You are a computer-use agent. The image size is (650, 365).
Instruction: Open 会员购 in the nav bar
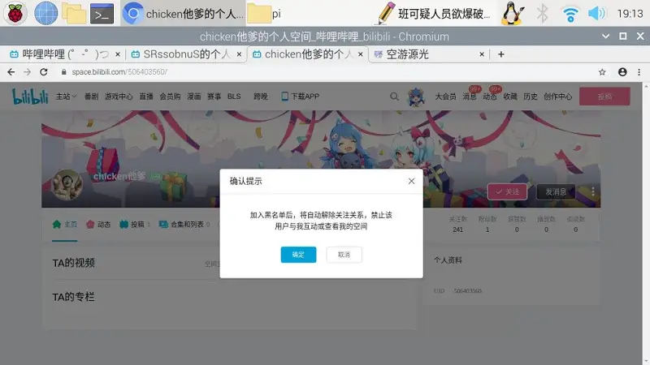pos(170,97)
